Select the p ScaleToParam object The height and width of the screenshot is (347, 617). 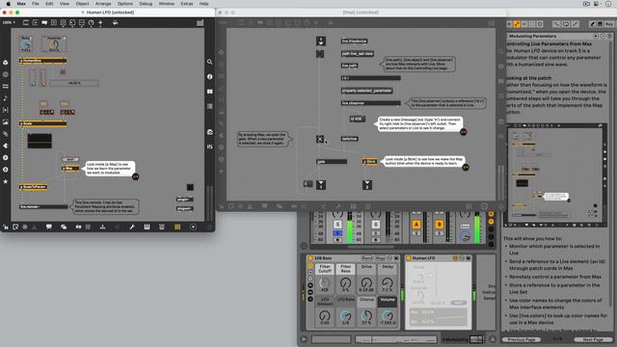[x=33, y=187]
